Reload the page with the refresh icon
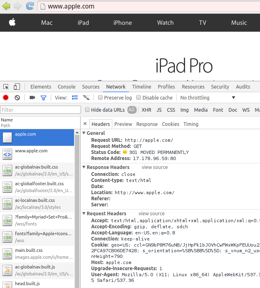 30,6
